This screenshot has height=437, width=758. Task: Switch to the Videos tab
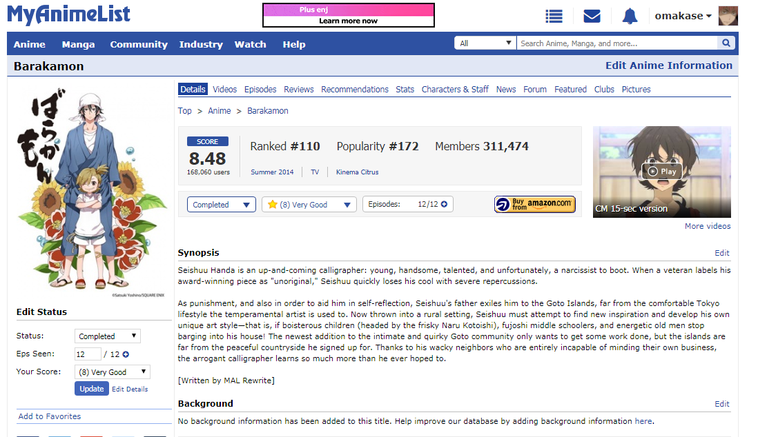click(x=225, y=90)
